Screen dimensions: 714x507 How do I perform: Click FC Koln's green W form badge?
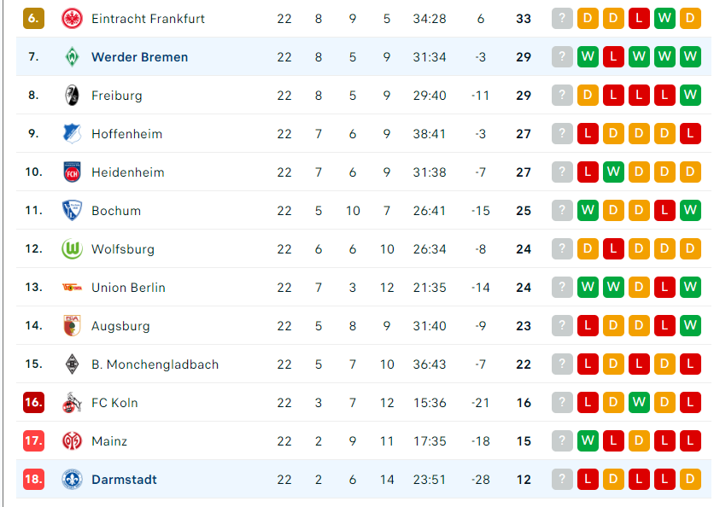639,403
